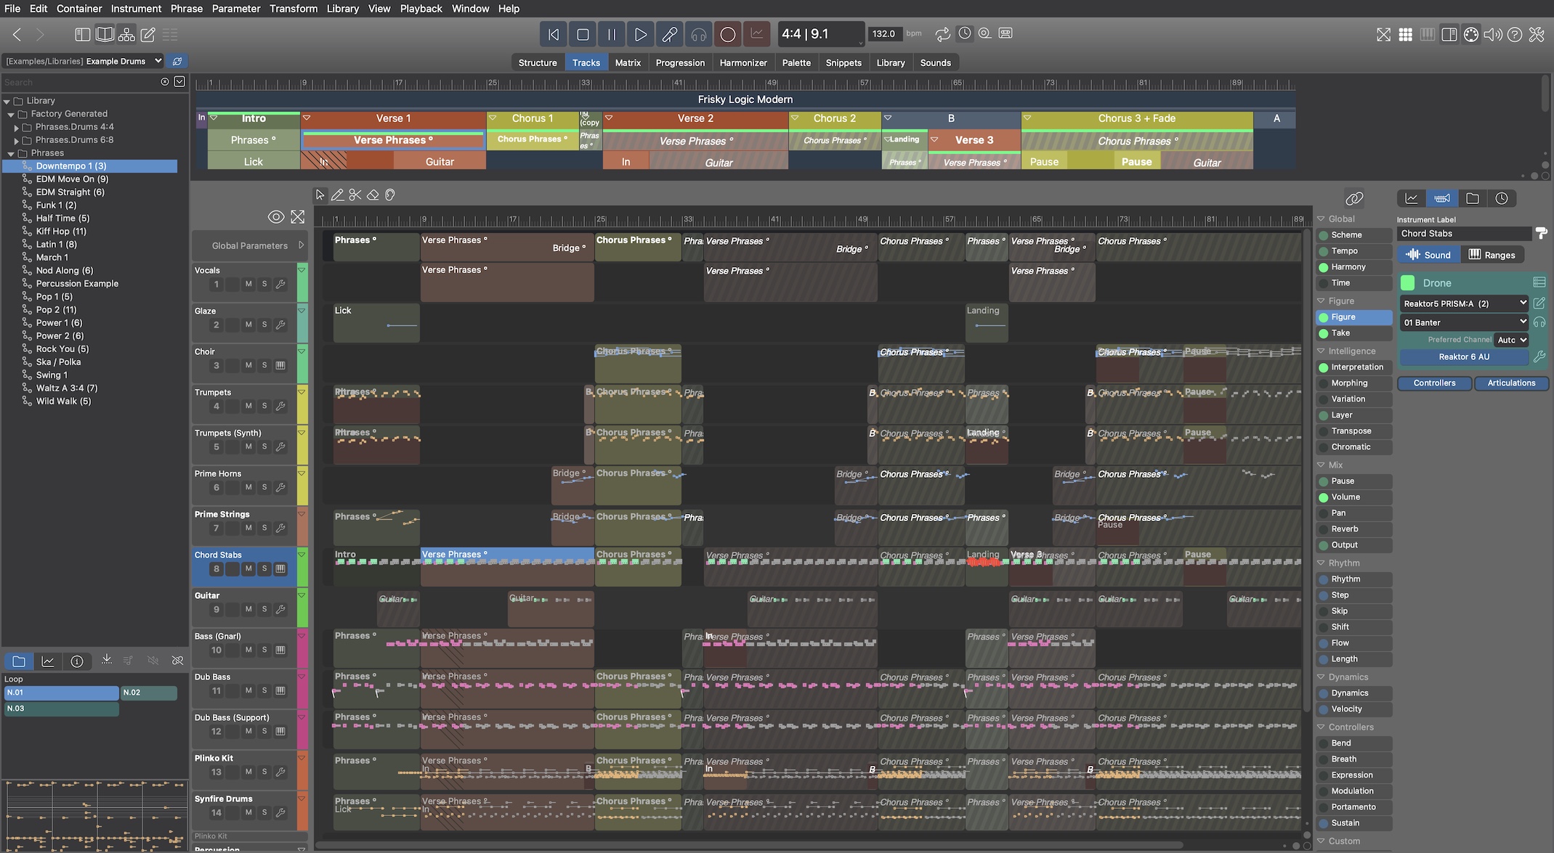Click the grid of squares icon
This screenshot has height=853, width=1554.
(1406, 34)
